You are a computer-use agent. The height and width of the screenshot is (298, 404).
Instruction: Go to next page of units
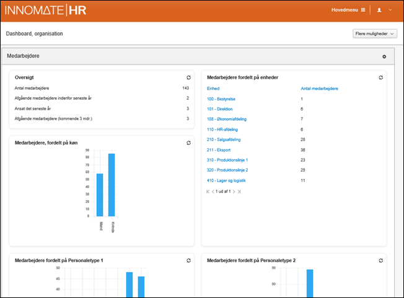(234, 191)
